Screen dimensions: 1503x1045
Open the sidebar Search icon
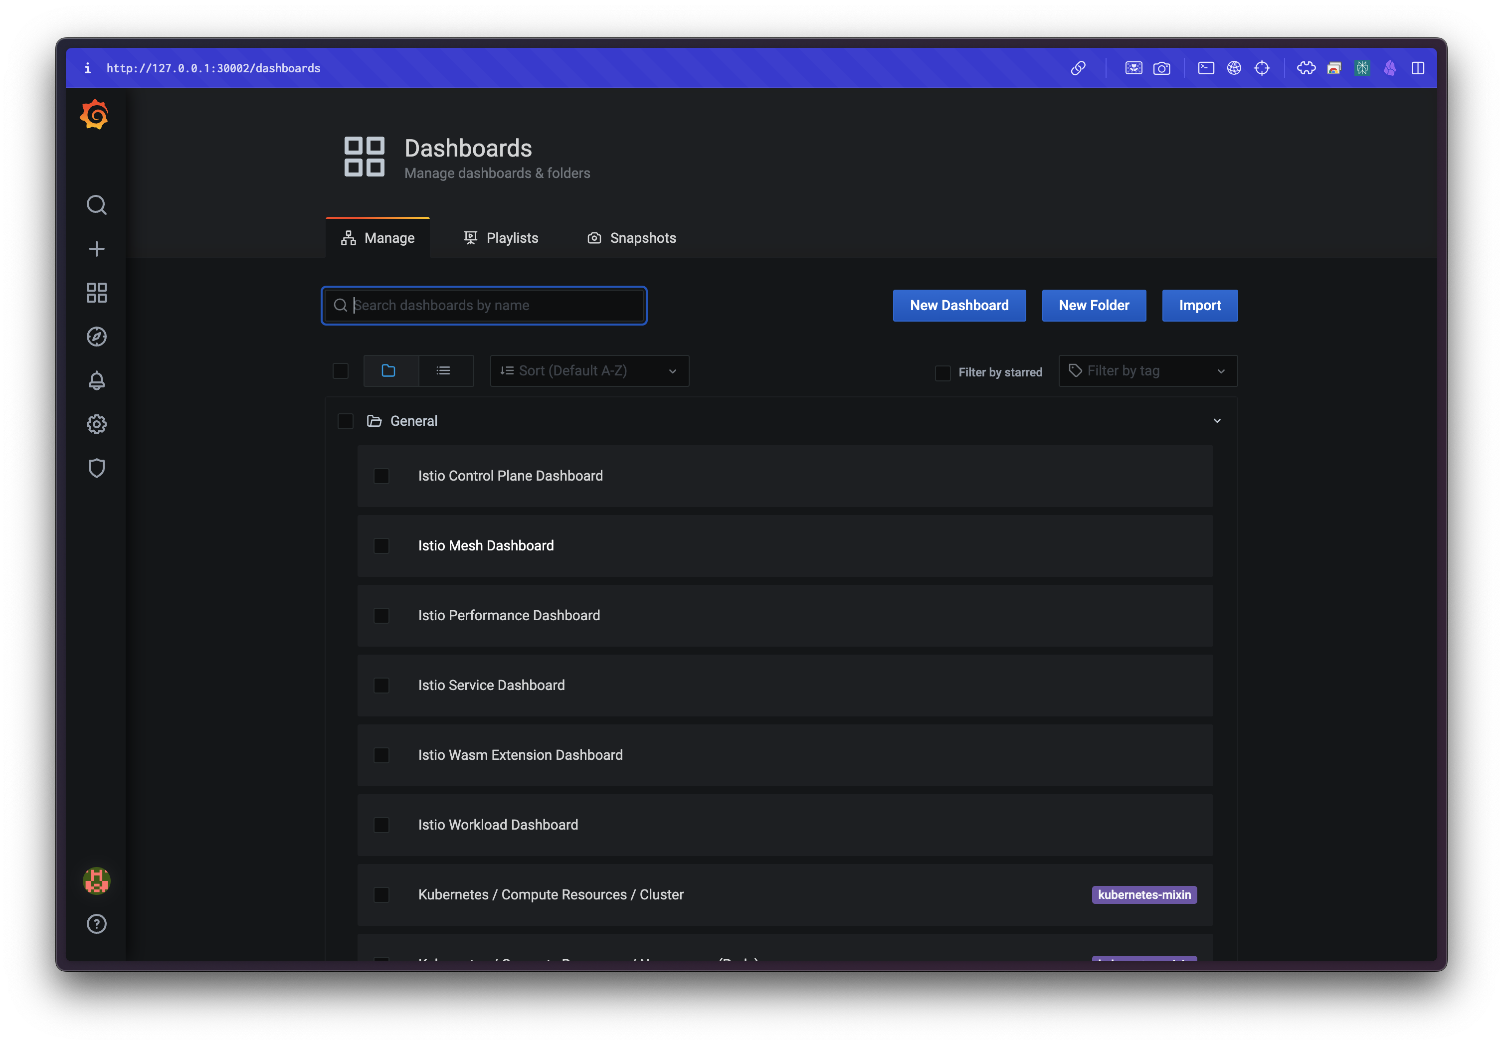pyautogui.click(x=96, y=205)
